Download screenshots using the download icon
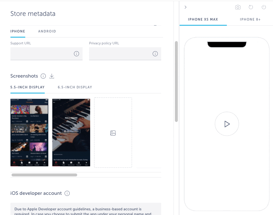Screen dimensions: 273x215 coord(52,76)
